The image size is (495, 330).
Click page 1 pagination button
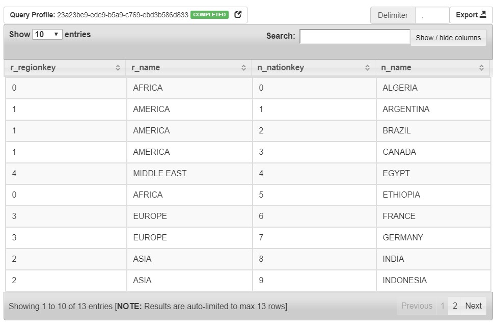[x=443, y=306]
